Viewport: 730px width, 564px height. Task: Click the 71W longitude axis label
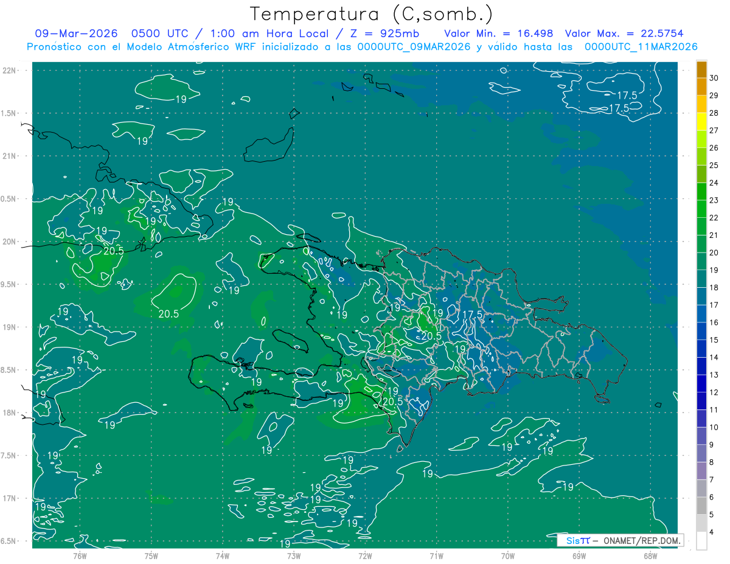(x=436, y=556)
